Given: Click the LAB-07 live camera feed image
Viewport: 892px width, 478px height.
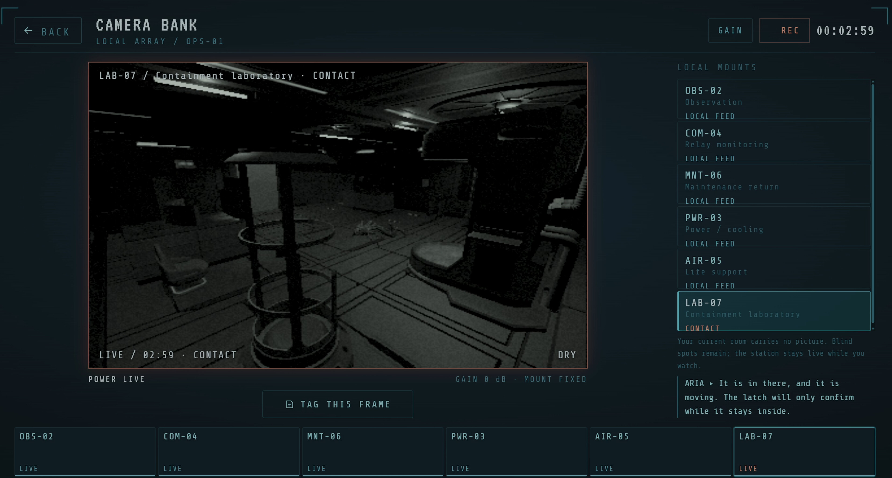Looking at the screenshot, I should (x=338, y=215).
